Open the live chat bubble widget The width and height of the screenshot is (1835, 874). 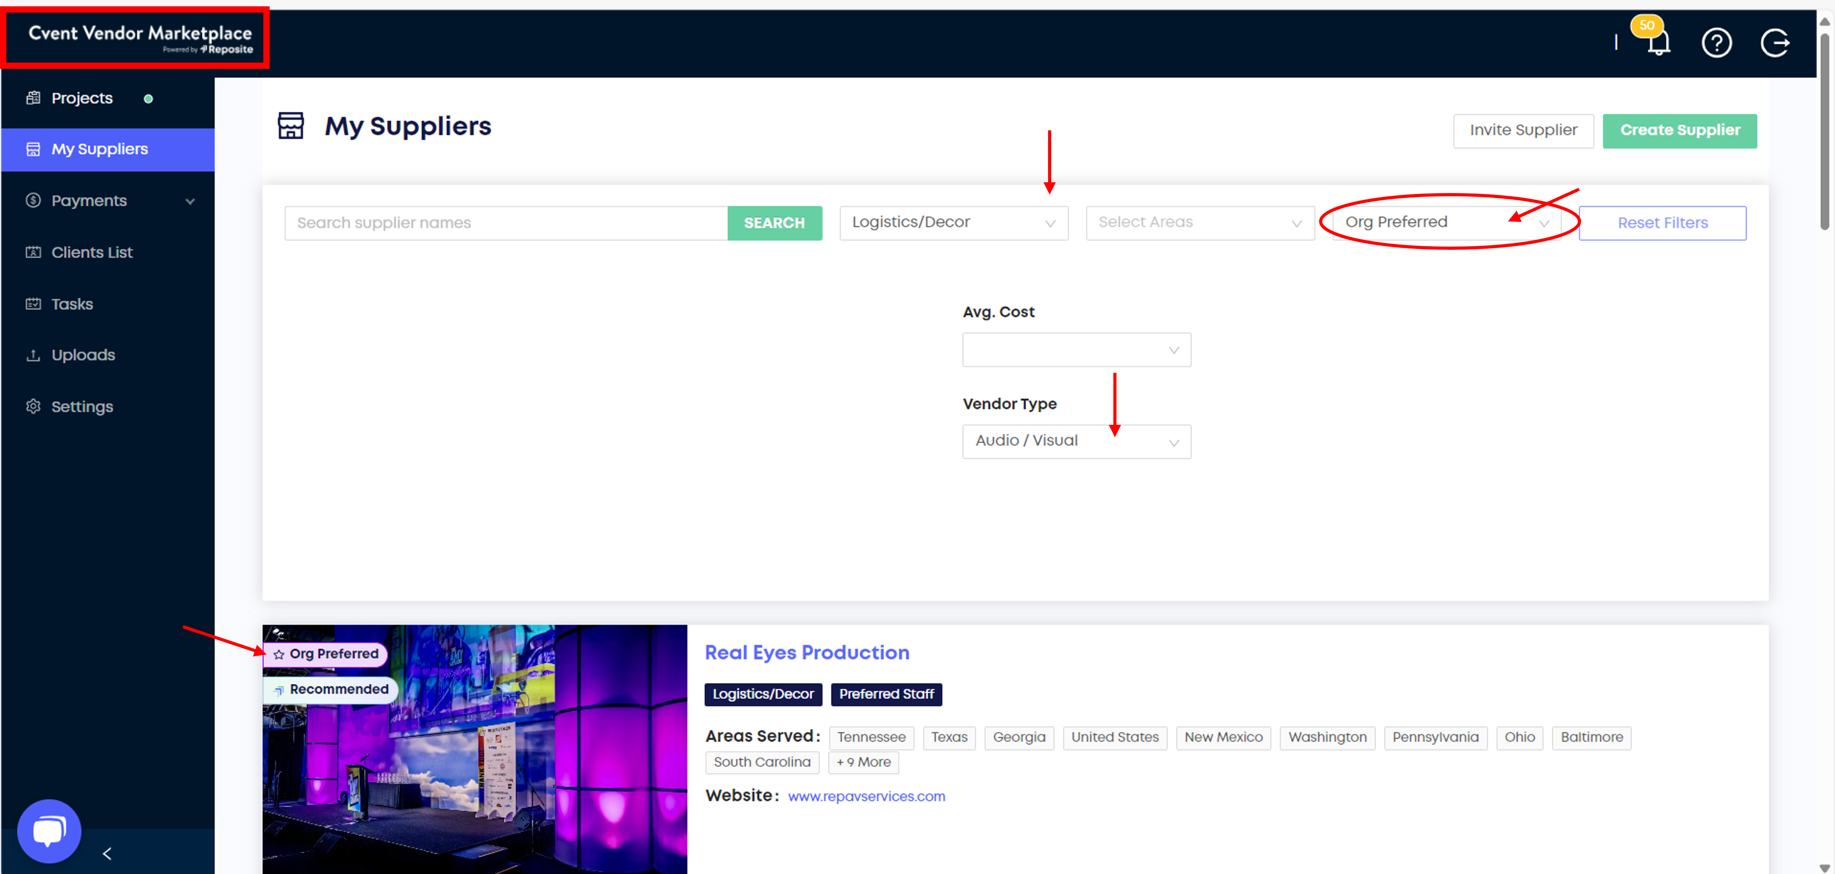[49, 830]
